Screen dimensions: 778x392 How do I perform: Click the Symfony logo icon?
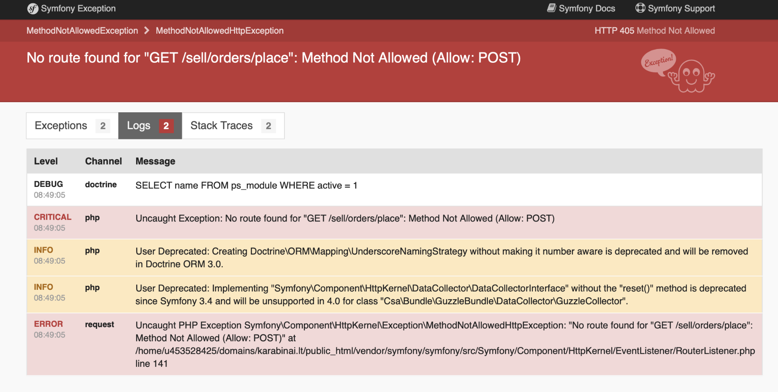(32, 9)
